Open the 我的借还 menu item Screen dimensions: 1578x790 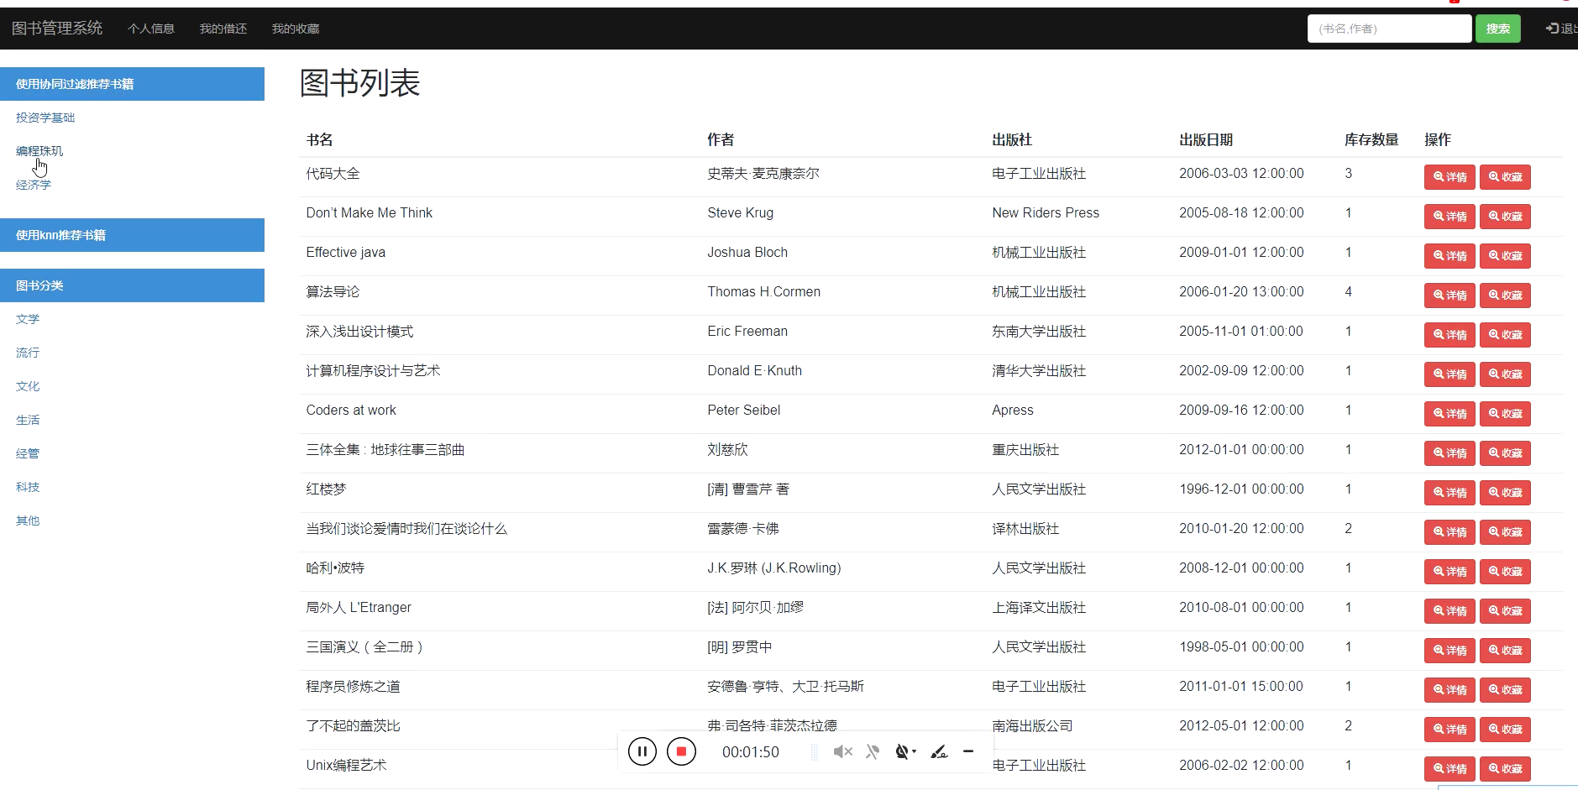(223, 29)
